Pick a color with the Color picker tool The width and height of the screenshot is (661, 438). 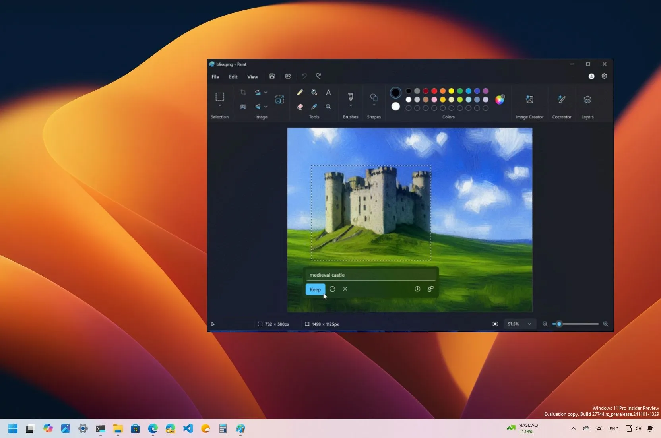coord(314,107)
